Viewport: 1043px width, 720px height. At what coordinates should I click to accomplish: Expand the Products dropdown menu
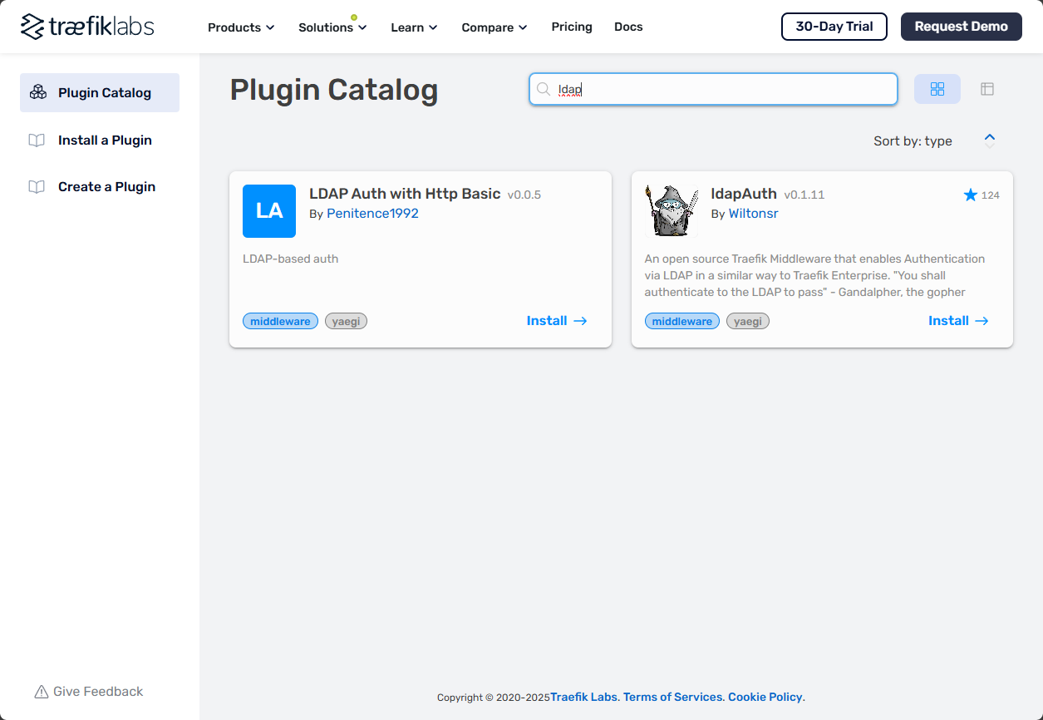(241, 27)
